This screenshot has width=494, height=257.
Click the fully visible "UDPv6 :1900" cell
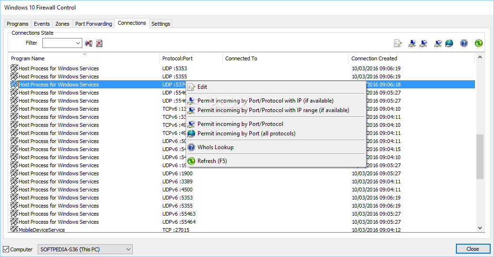(178, 173)
